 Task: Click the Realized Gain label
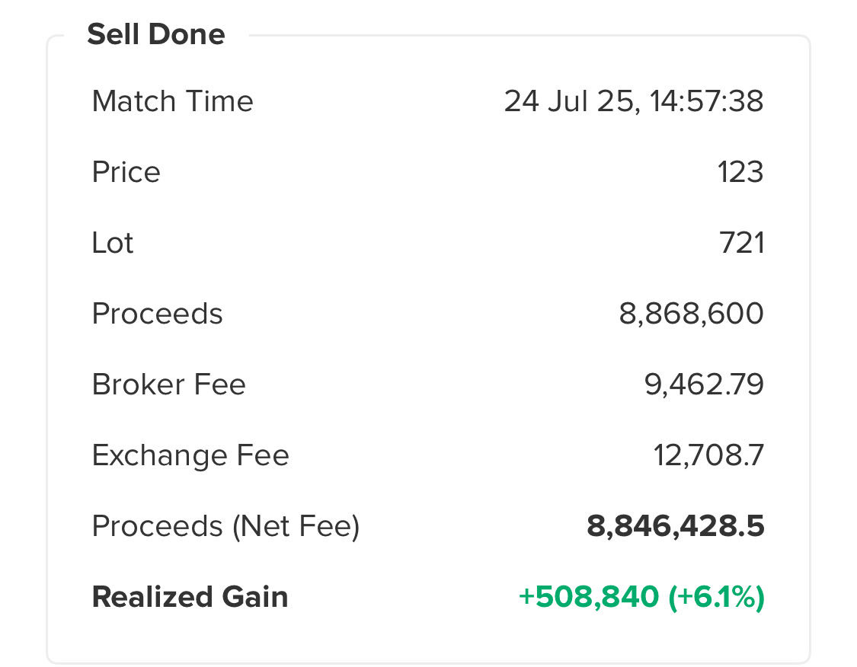(190, 596)
